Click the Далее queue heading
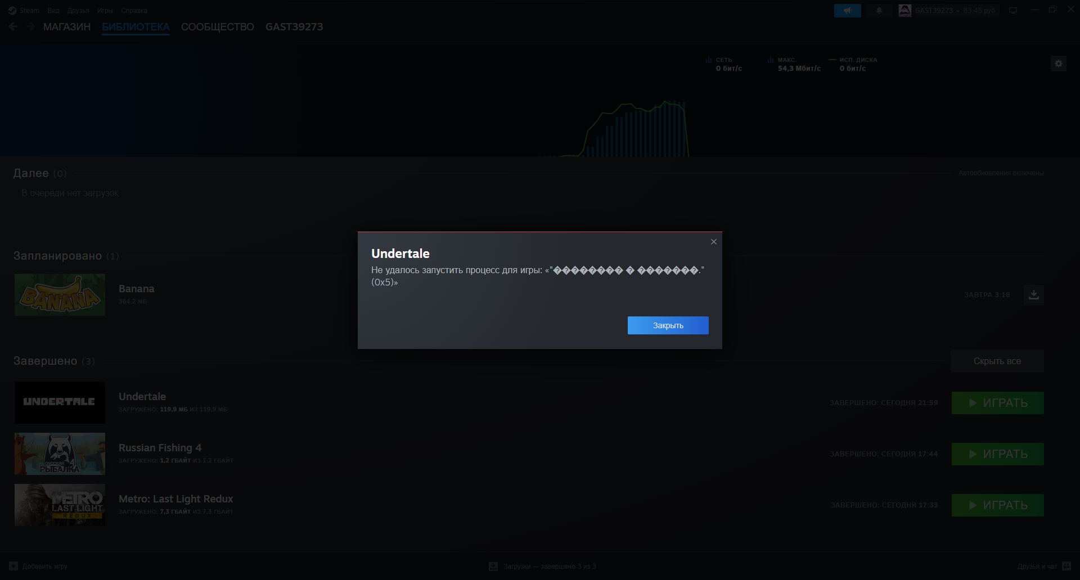The image size is (1080, 580). (x=40, y=173)
